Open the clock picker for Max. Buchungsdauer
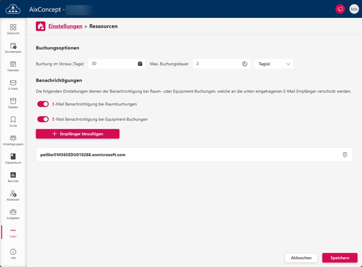The image size is (362, 267). pyautogui.click(x=245, y=64)
